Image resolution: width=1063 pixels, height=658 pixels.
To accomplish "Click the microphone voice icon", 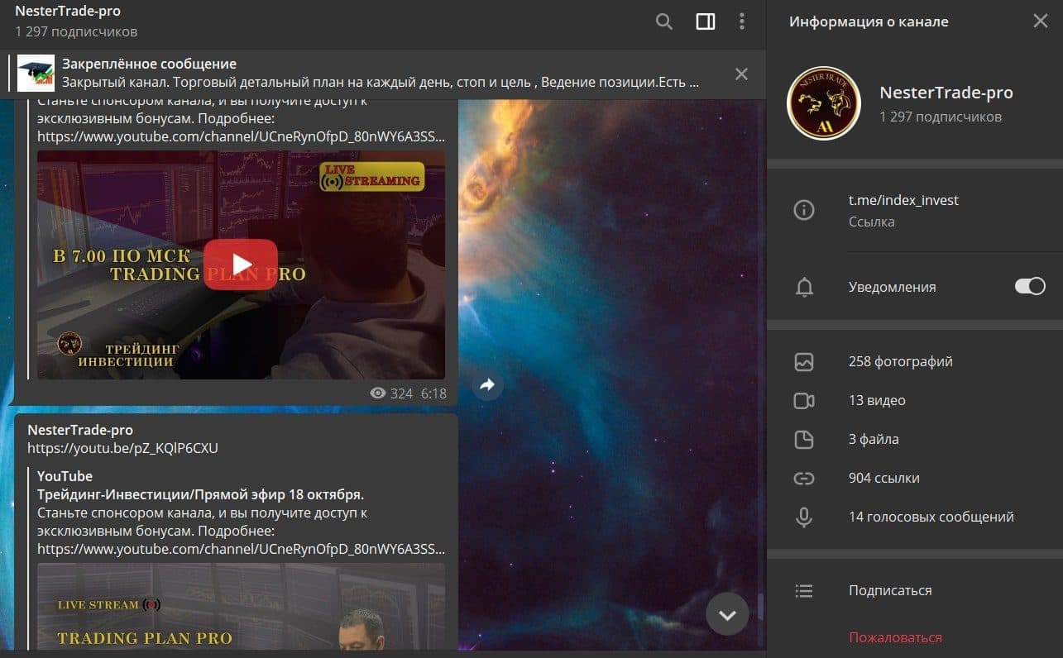I will coord(803,517).
